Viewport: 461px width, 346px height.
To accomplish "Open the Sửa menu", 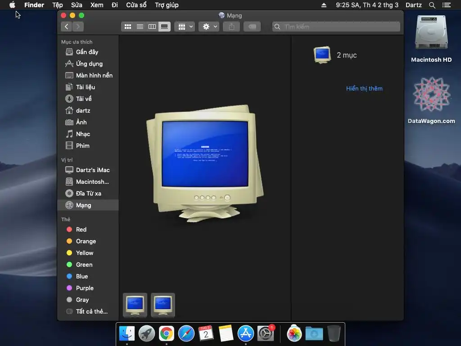I will click(x=77, y=5).
